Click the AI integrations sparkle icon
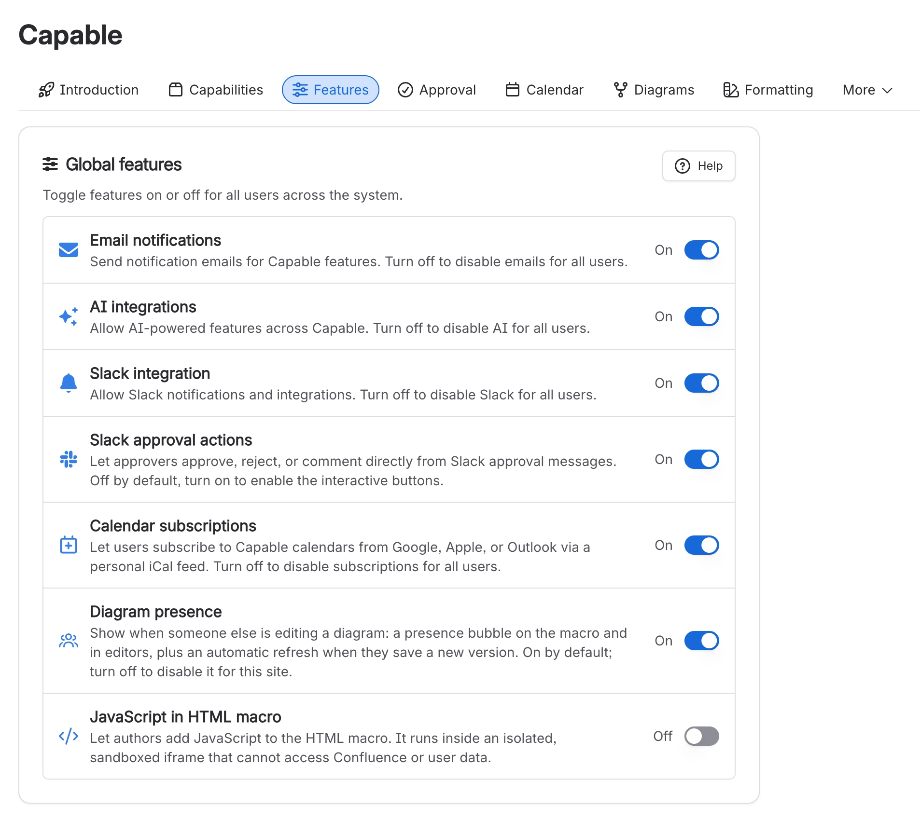The width and height of the screenshot is (920, 822). (69, 316)
